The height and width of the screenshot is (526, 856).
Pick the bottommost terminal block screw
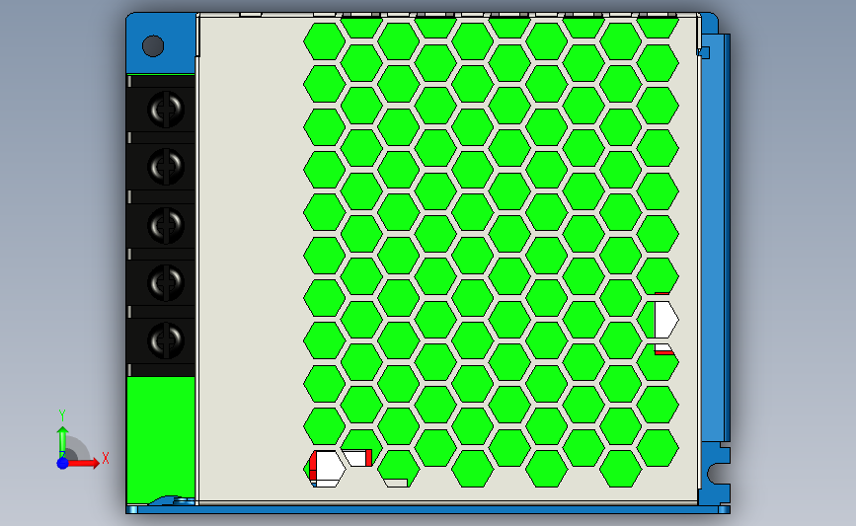coord(166,341)
